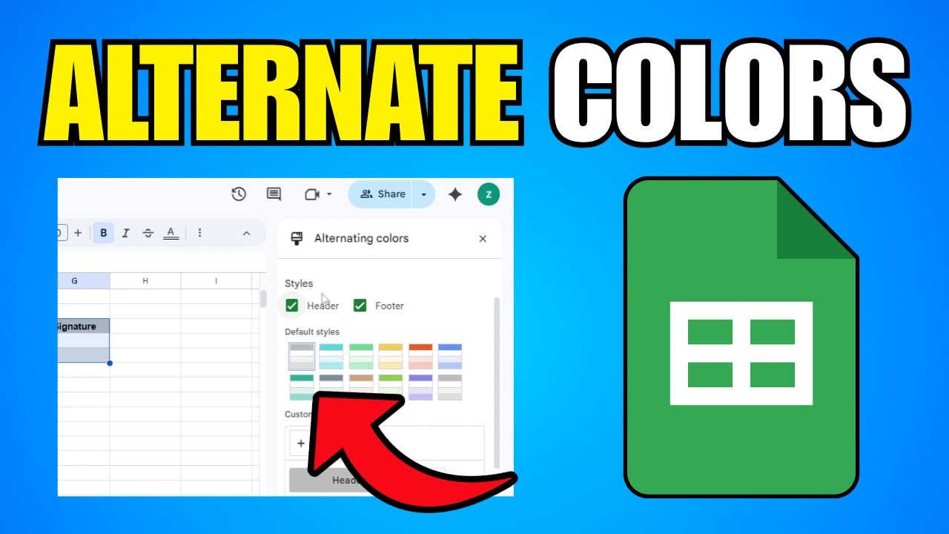
Task: Uncheck the Header checkbox
Action: coord(292,306)
